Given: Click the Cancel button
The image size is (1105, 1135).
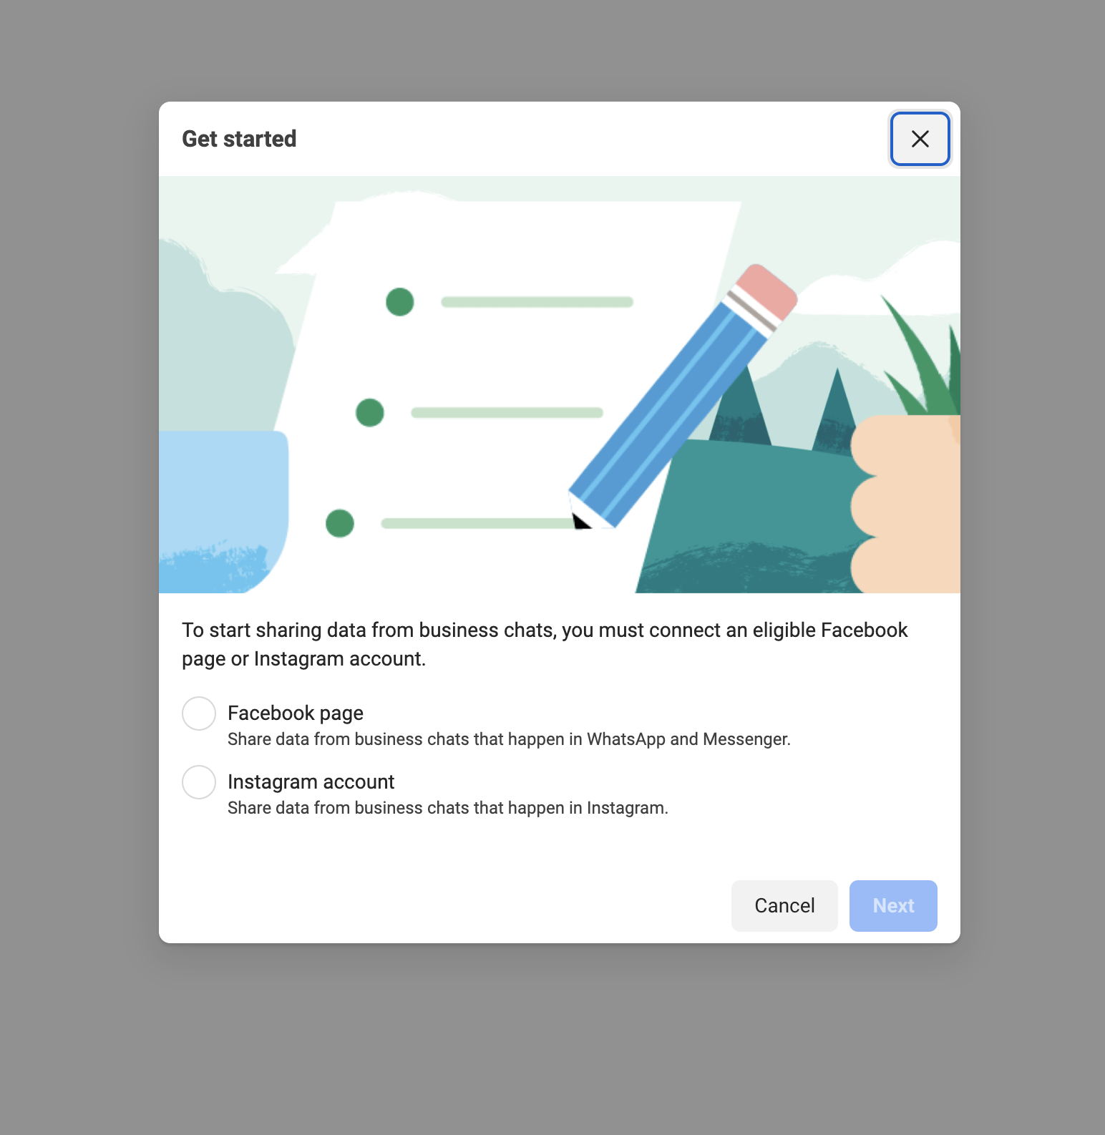Looking at the screenshot, I should click(784, 906).
